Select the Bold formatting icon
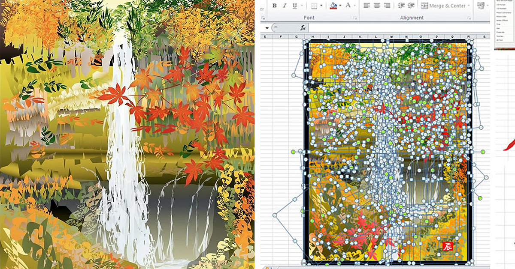 274,5
